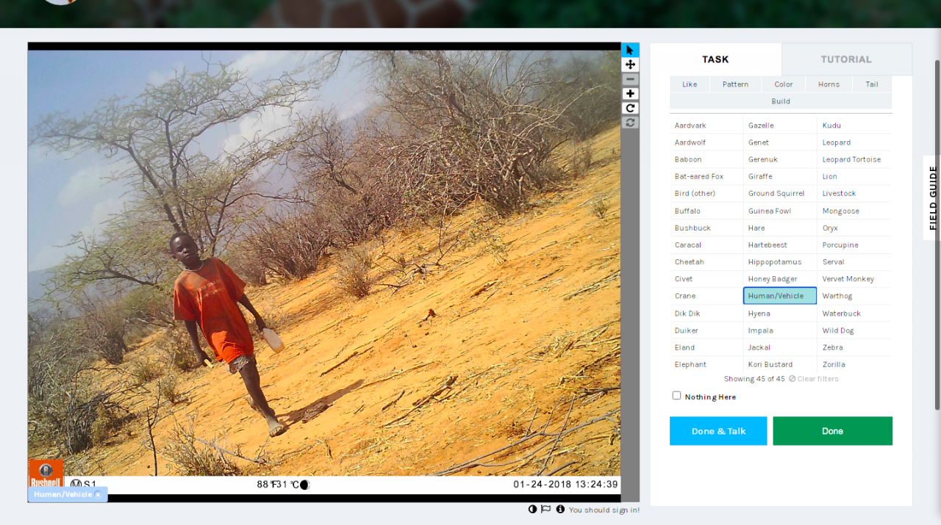Open the Tail filter
The image size is (941, 525).
tap(872, 84)
